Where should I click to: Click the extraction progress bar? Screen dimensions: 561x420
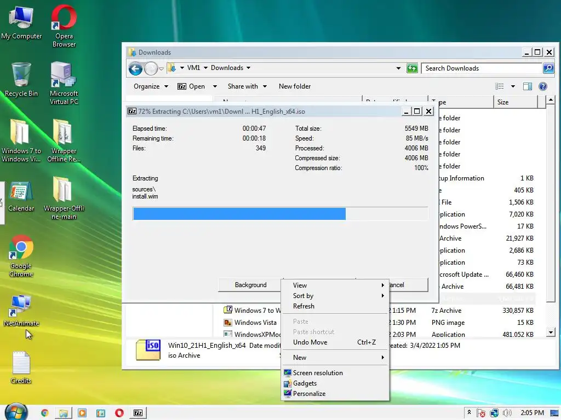pyautogui.click(x=280, y=214)
